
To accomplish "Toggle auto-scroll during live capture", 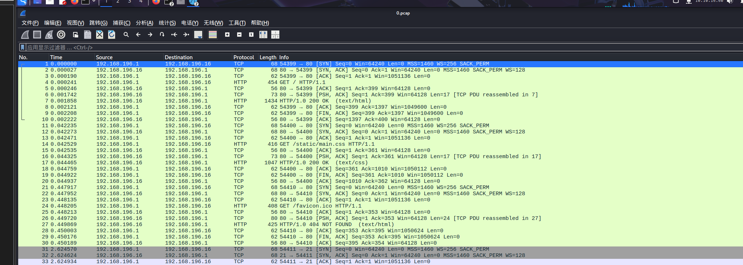I will pos(198,35).
